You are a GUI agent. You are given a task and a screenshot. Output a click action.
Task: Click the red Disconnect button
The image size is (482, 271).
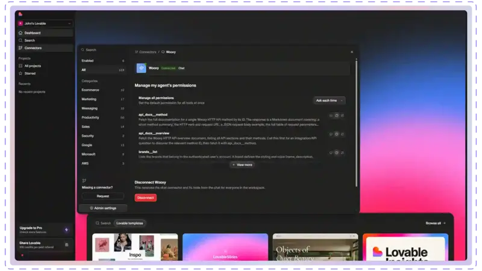click(x=145, y=198)
